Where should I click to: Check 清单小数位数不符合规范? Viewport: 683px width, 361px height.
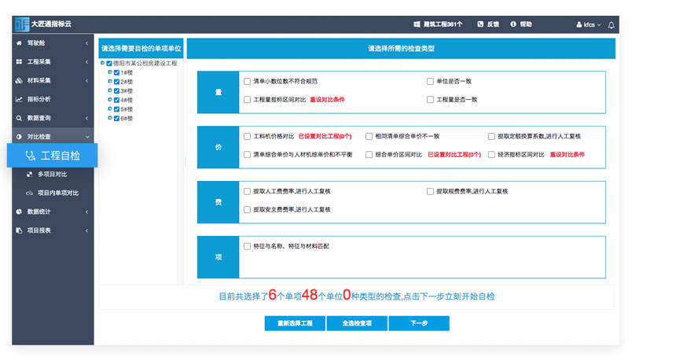tap(247, 82)
